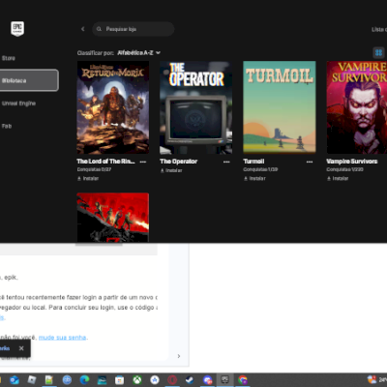Open Return to Moria cover art

tap(113, 107)
